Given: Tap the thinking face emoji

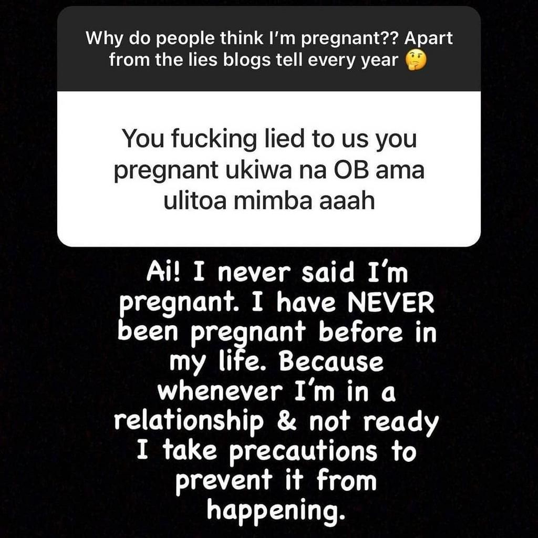Looking at the screenshot, I should [x=416, y=61].
